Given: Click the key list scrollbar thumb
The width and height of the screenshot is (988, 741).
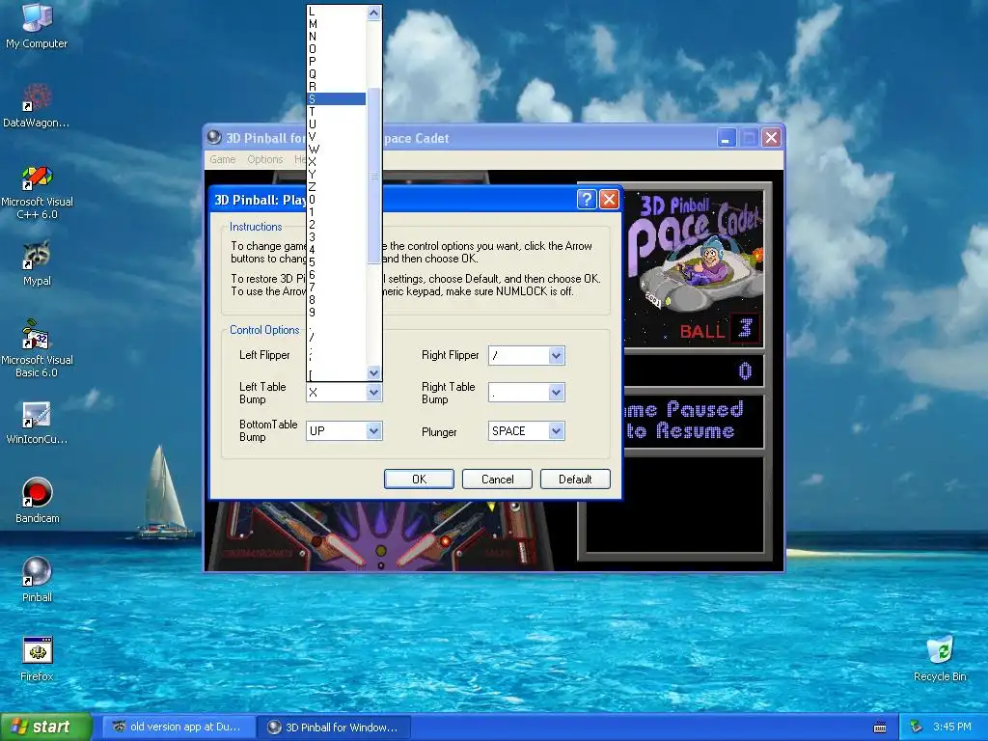Looking at the screenshot, I should [373, 176].
